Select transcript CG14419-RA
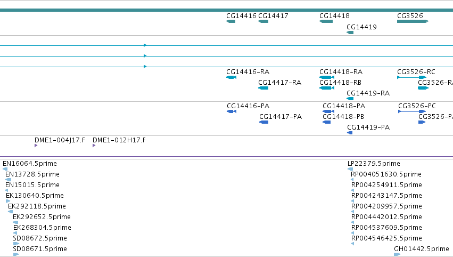The width and height of the screenshot is (453, 257). click(x=350, y=99)
